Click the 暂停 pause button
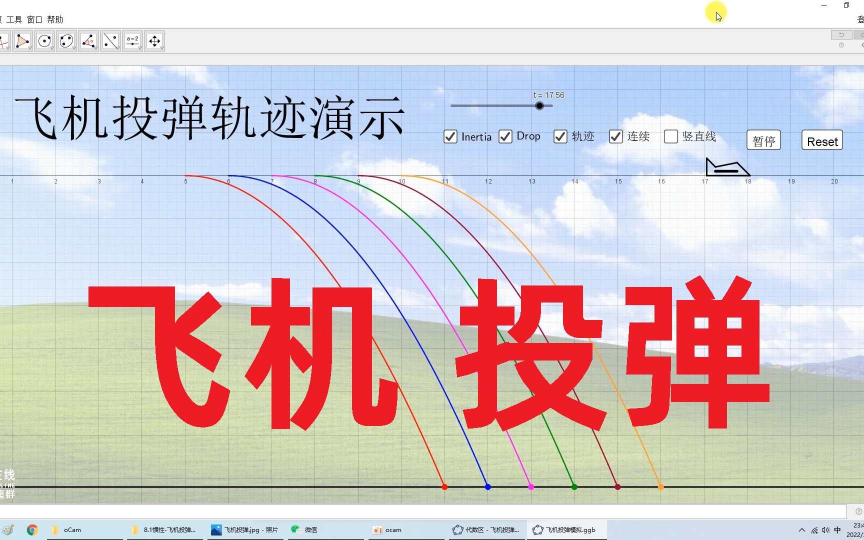 click(764, 140)
